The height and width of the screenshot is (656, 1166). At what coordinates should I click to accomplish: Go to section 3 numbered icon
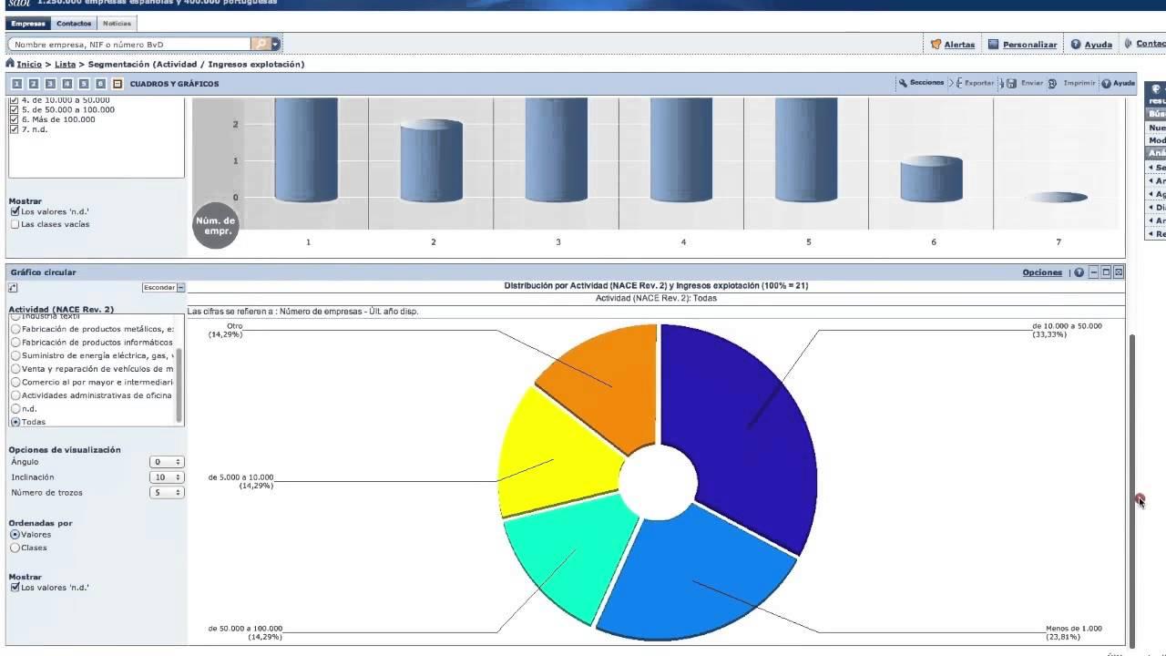[50, 84]
